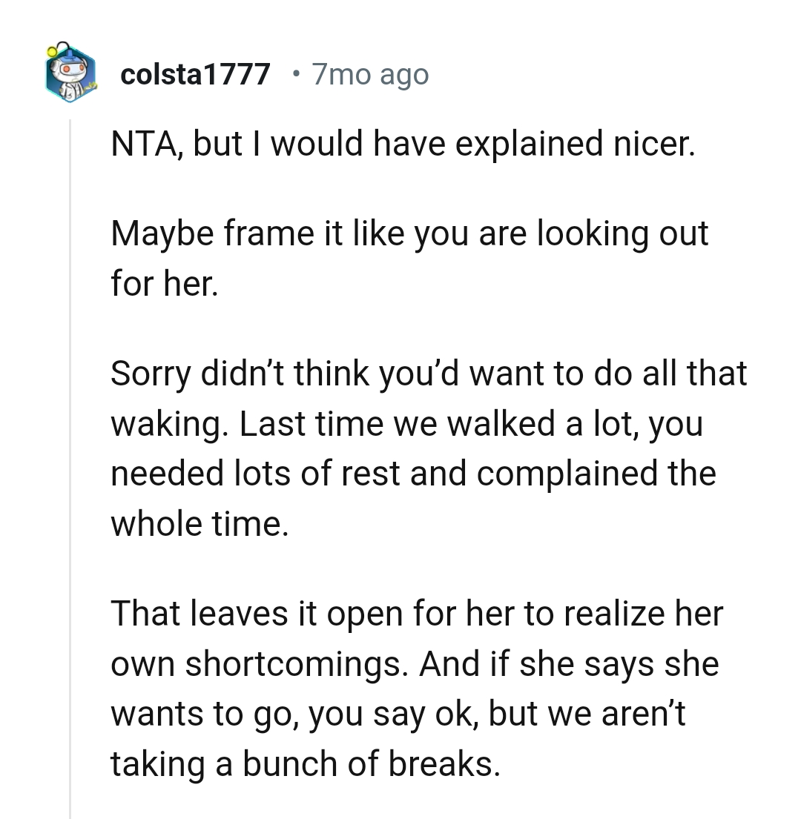Click the "whole time." line of text
801x819 pixels.
pos(198,523)
